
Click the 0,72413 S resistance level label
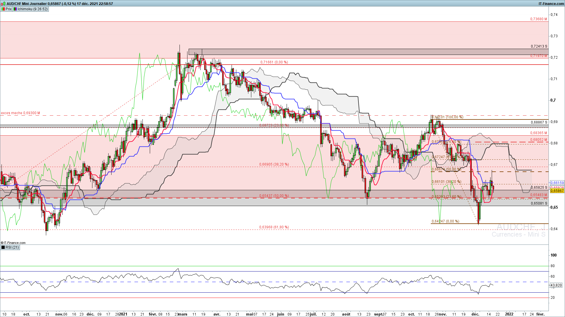coord(539,46)
